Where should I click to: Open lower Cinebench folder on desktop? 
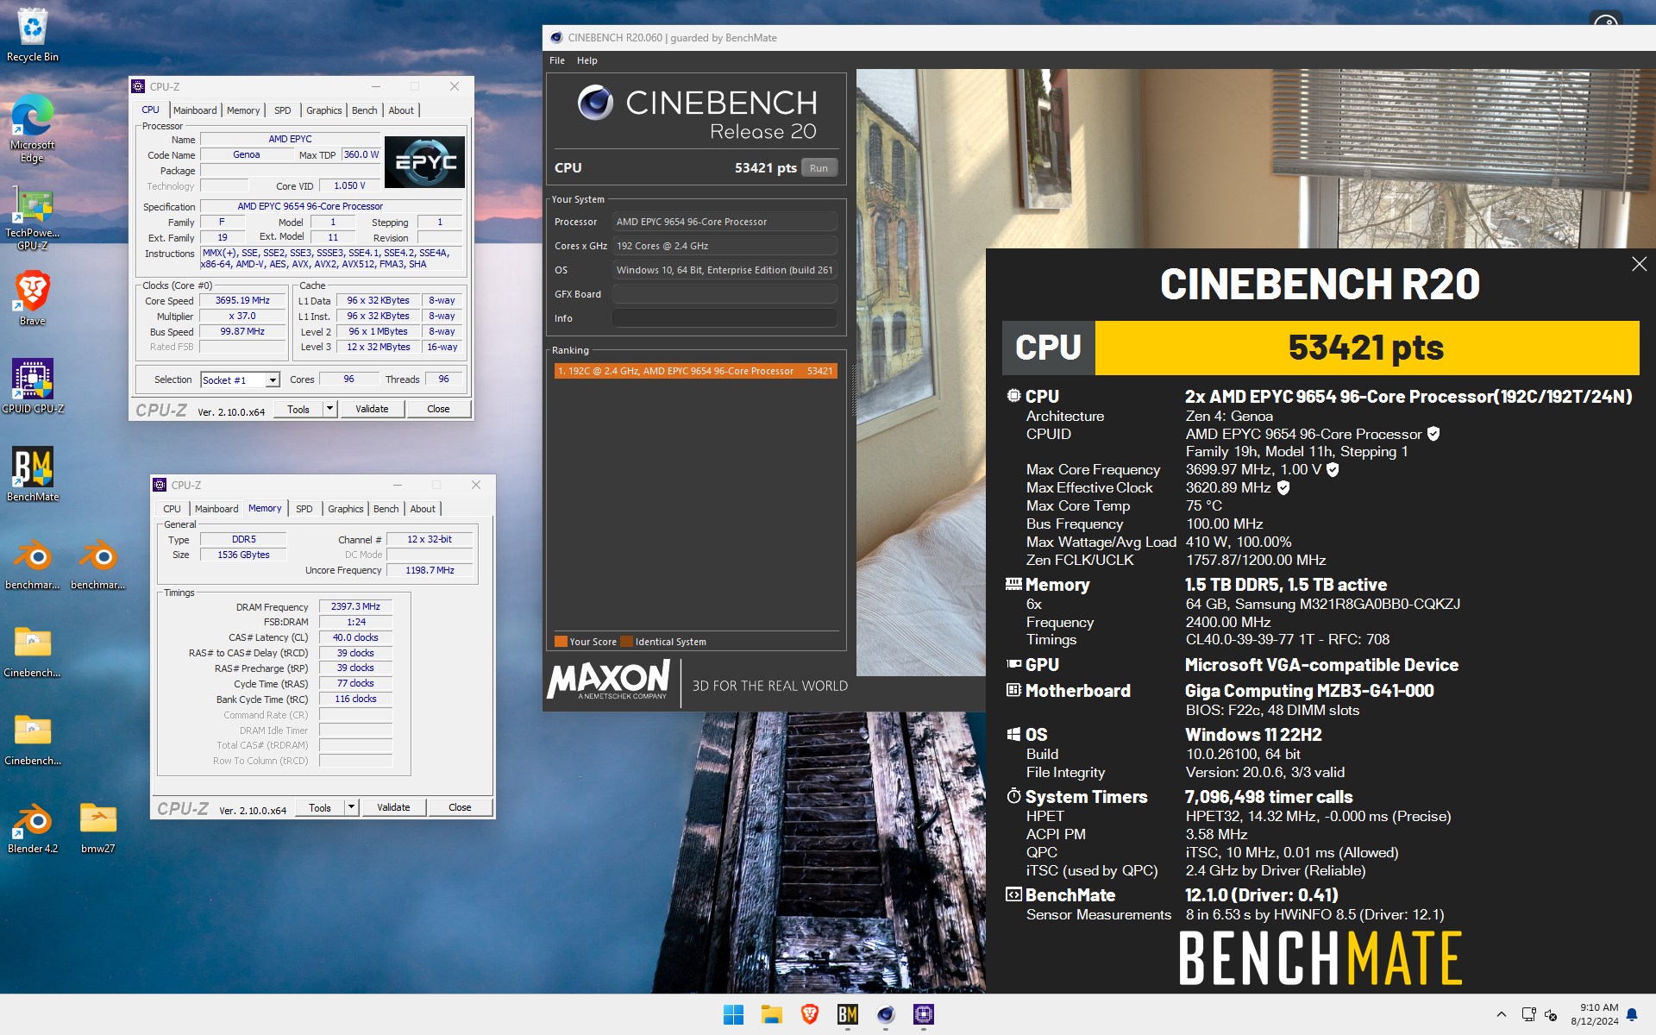33,739
